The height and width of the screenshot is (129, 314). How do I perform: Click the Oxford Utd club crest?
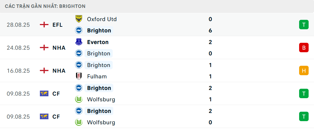click(x=78, y=19)
